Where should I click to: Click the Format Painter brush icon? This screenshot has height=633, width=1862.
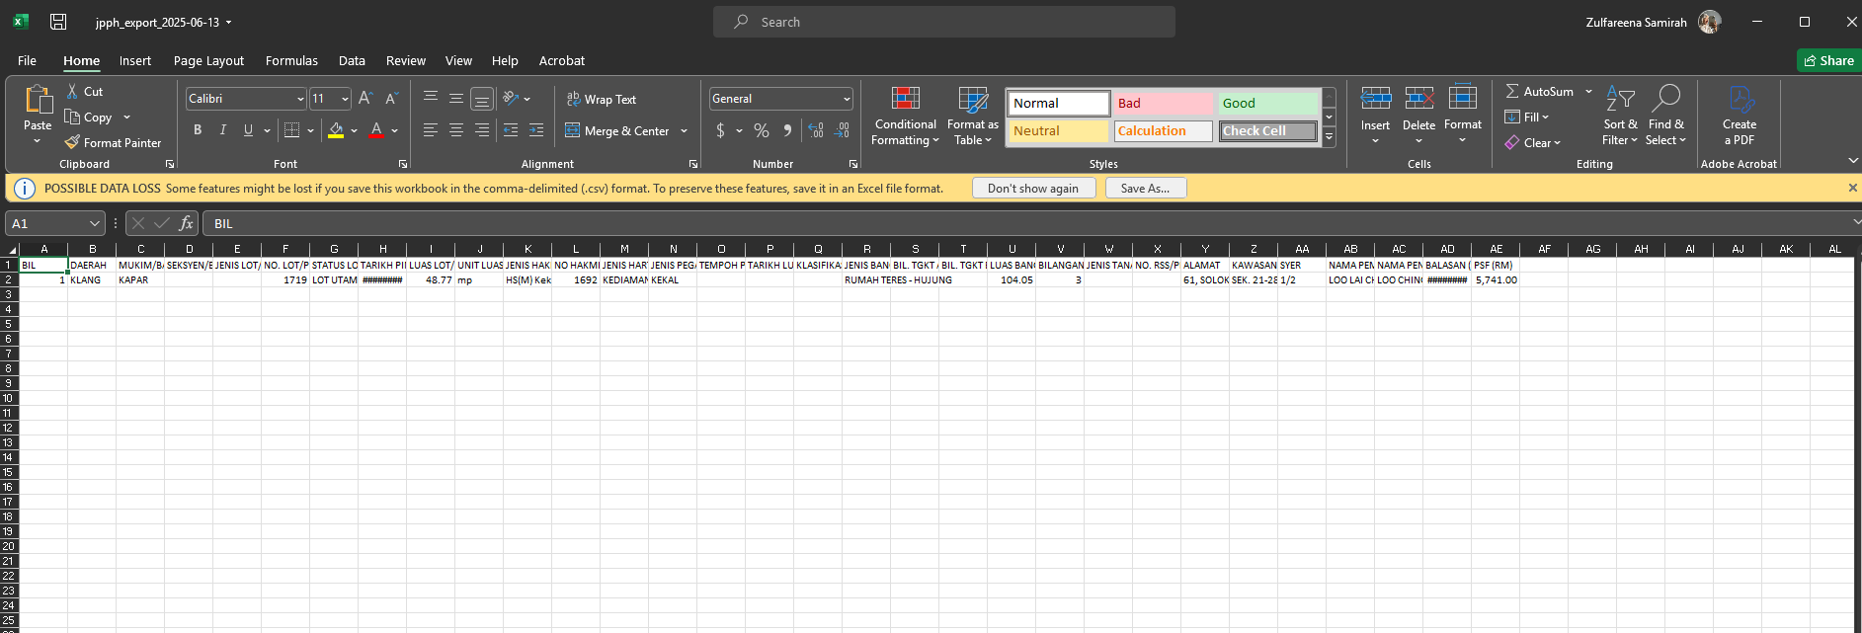click(72, 142)
